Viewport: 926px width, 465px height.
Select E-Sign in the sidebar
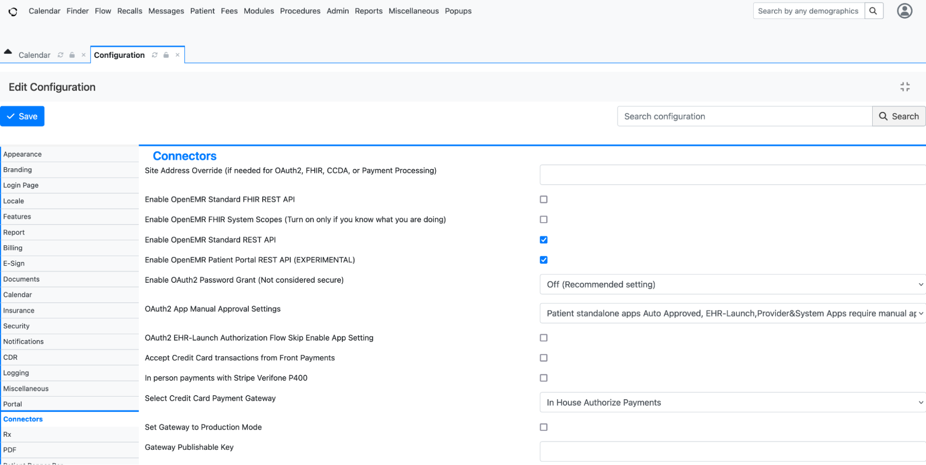(69, 264)
